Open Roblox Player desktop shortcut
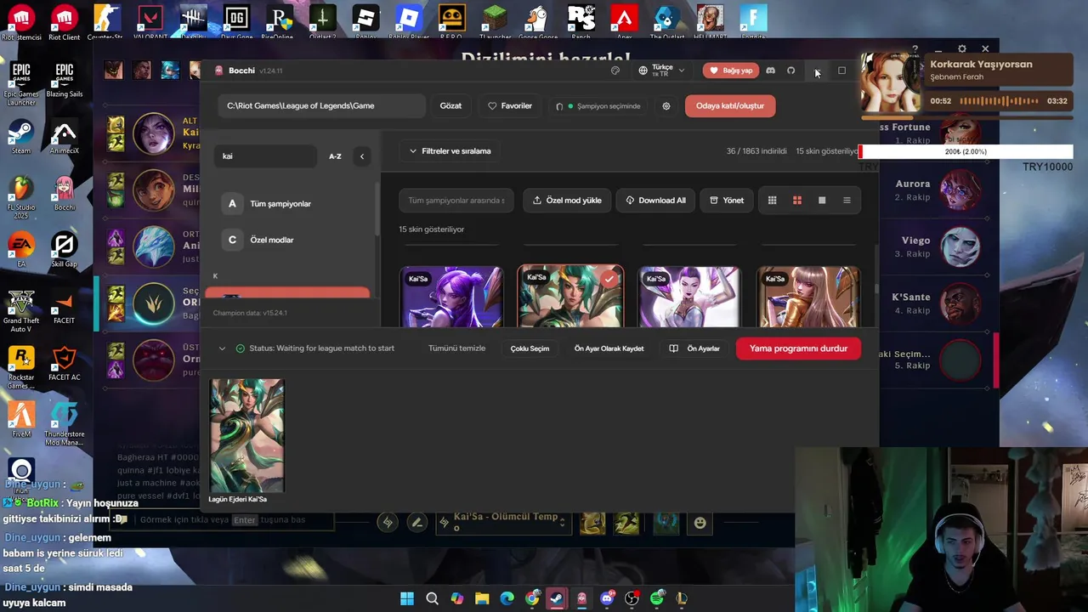Viewport: 1088px width, 612px height. (409, 22)
